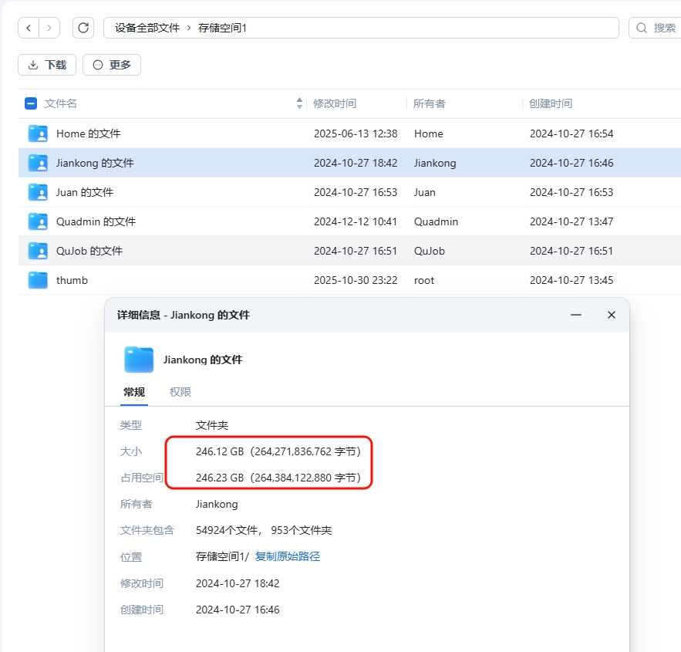Sort by 修改时间 column header
The height and width of the screenshot is (652, 681).
335,103
